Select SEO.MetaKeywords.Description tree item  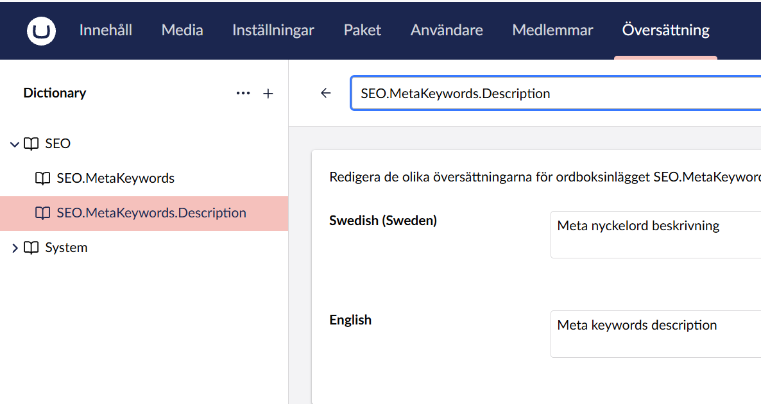[x=144, y=213]
